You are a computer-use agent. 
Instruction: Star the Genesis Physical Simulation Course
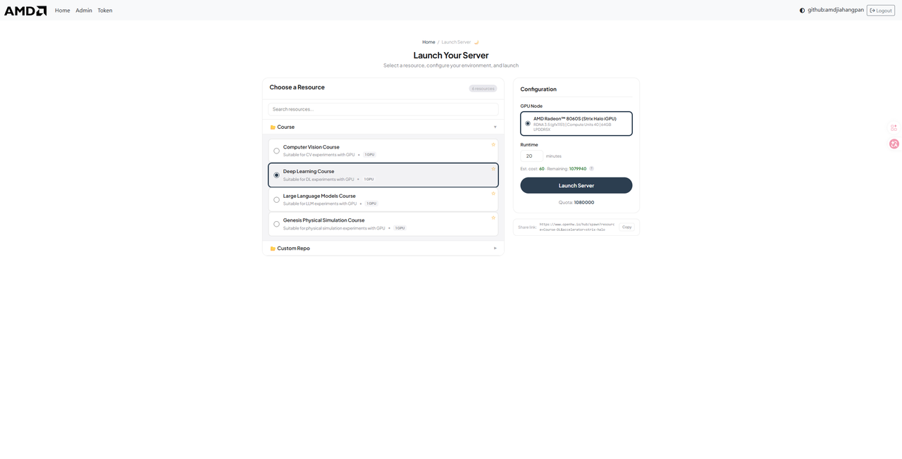coord(493,218)
